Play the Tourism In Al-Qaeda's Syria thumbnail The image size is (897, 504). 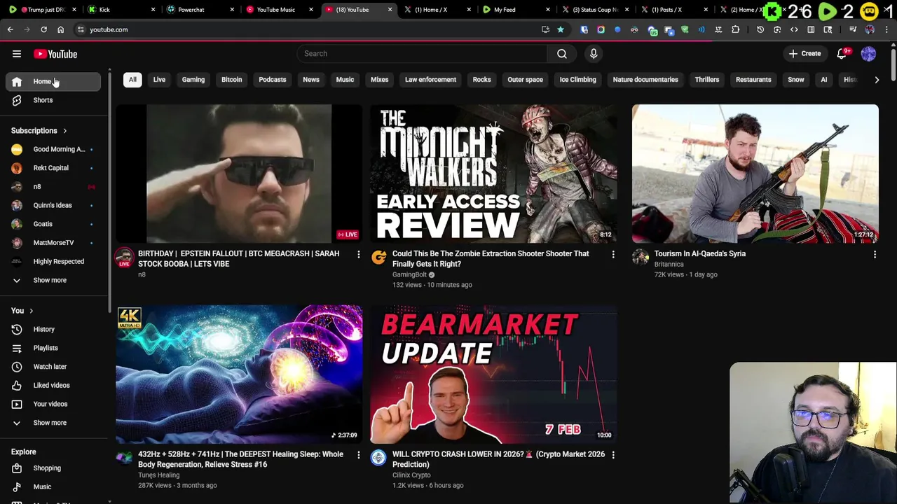pos(755,174)
